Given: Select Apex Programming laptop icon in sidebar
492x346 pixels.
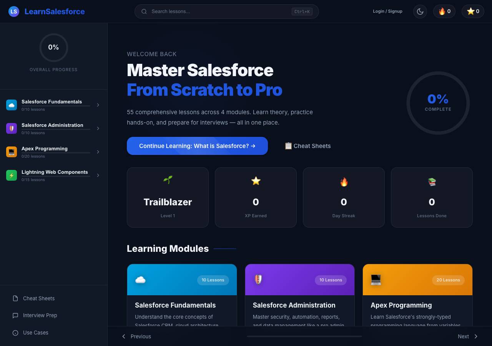Looking at the screenshot, I should click(12, 152).
